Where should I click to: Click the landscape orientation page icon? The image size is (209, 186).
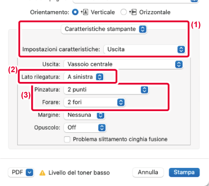tap(132, 12)
